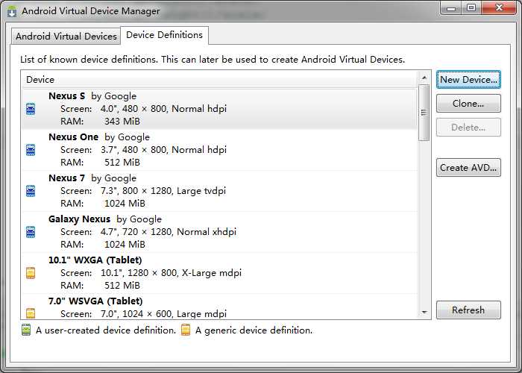Click the green user-created definition legend icon
522x373 pixels.
(x=26, y=330)
